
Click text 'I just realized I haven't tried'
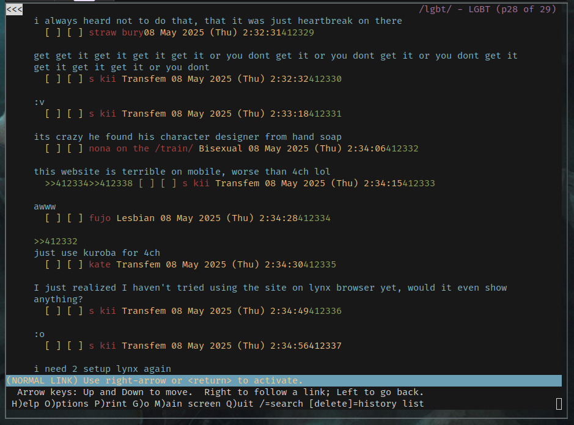119,288
